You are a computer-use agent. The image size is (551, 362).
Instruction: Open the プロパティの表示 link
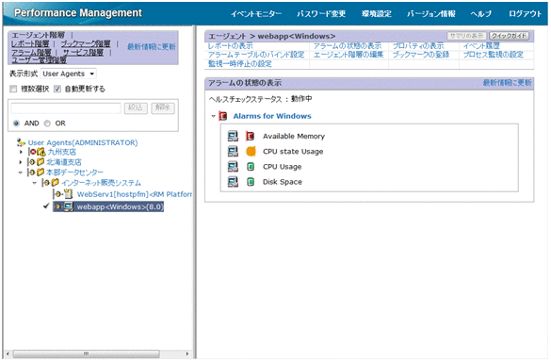[418, 46]
